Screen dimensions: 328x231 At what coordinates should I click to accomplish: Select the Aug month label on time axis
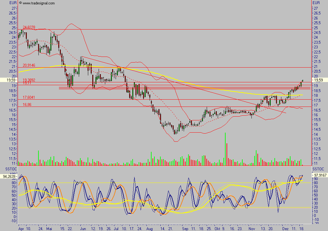[149, 229]
